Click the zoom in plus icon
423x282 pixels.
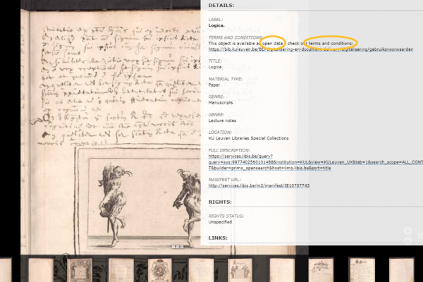[x=408, y=231]
